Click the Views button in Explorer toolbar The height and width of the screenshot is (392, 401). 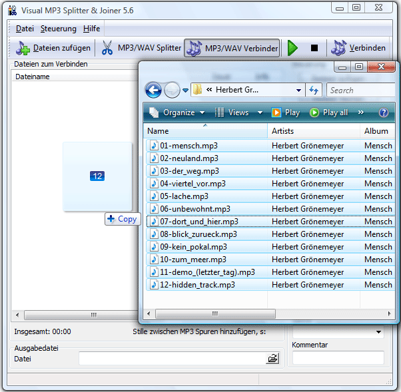tap(232, 112)
